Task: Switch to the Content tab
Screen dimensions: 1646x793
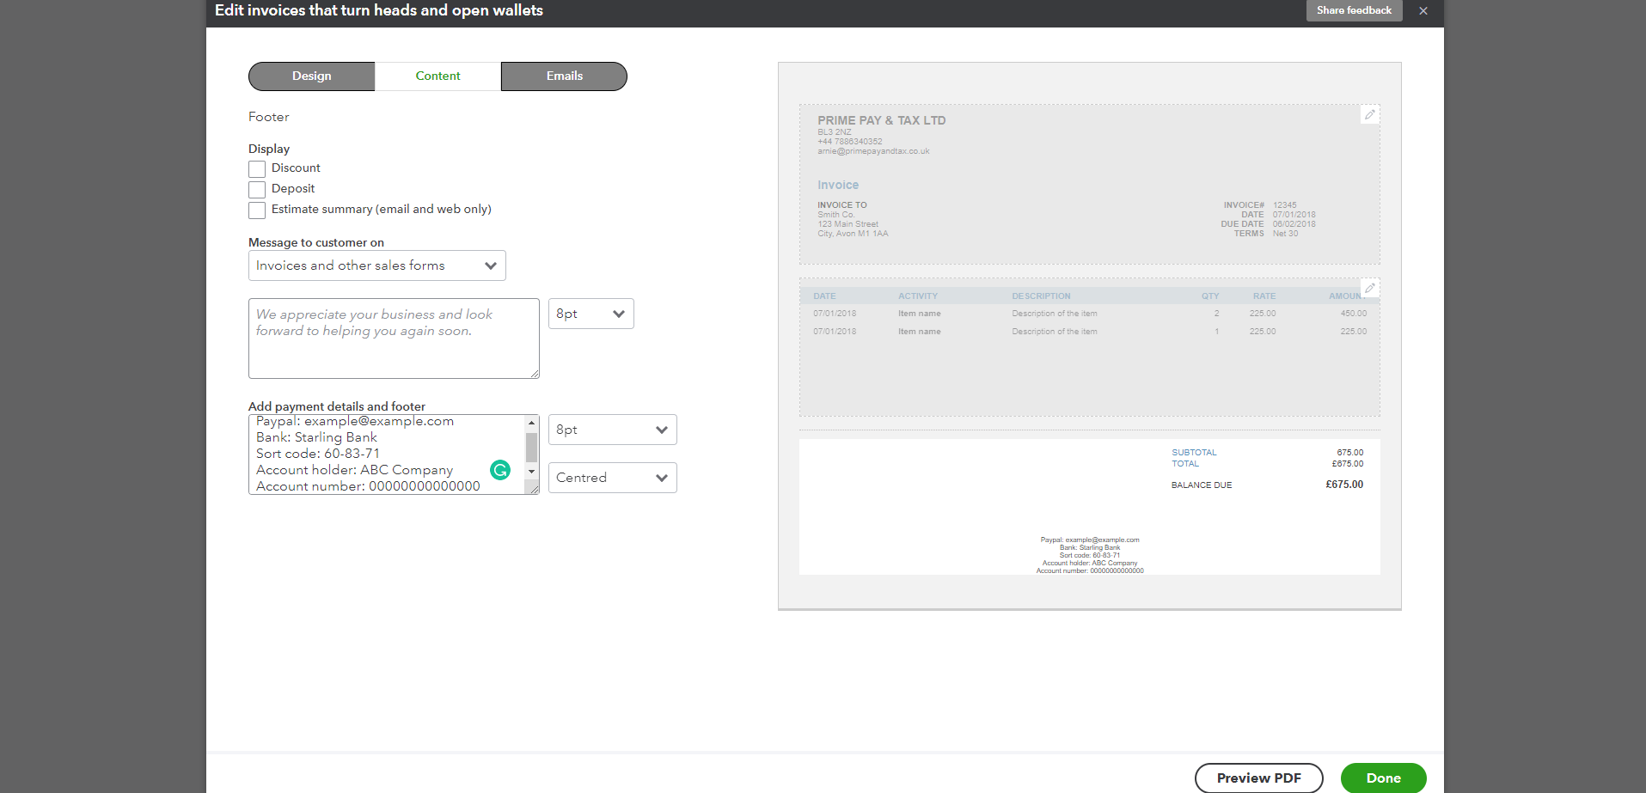Action: pos(438,76)
